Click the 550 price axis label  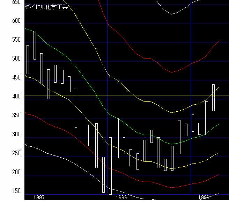[x=7, y=40]
